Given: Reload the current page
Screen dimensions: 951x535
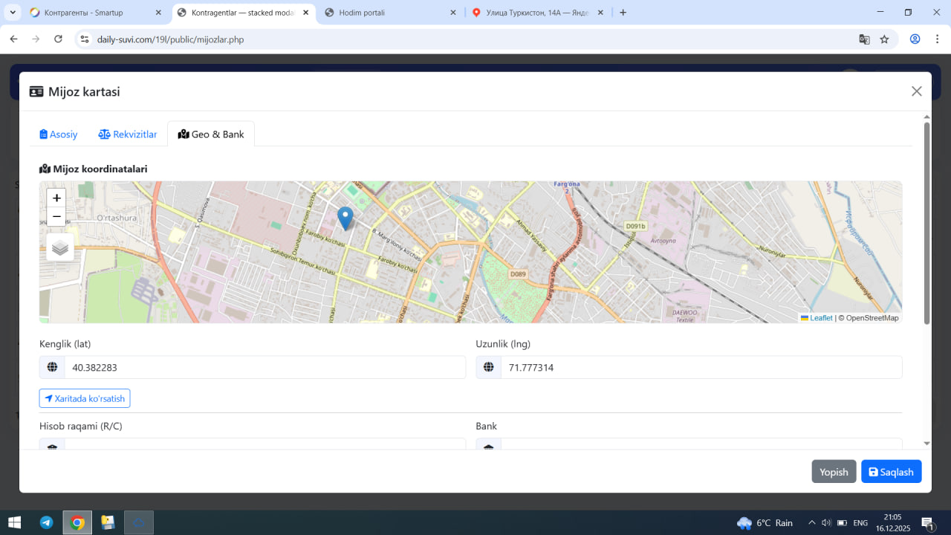Looking at the screenshot, I should point(59,39).
